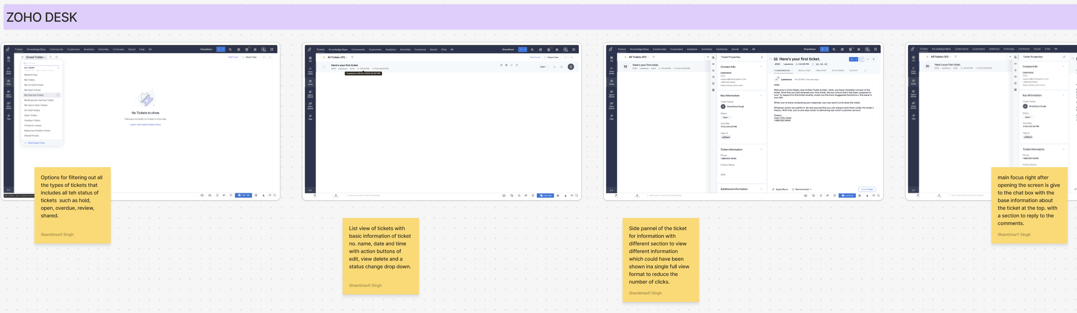1077x313 pixels.
Task: Start ticket timer play button at 00:00:00
Action: click(813, 64)
